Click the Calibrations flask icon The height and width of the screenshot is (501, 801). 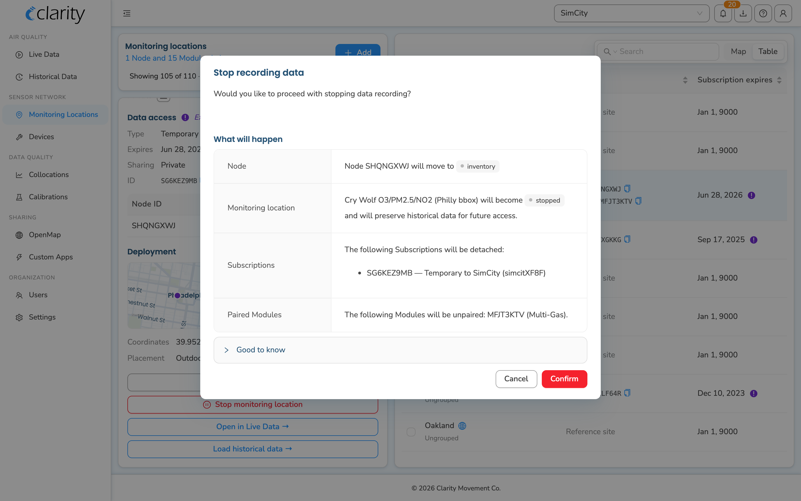[19, 197]
